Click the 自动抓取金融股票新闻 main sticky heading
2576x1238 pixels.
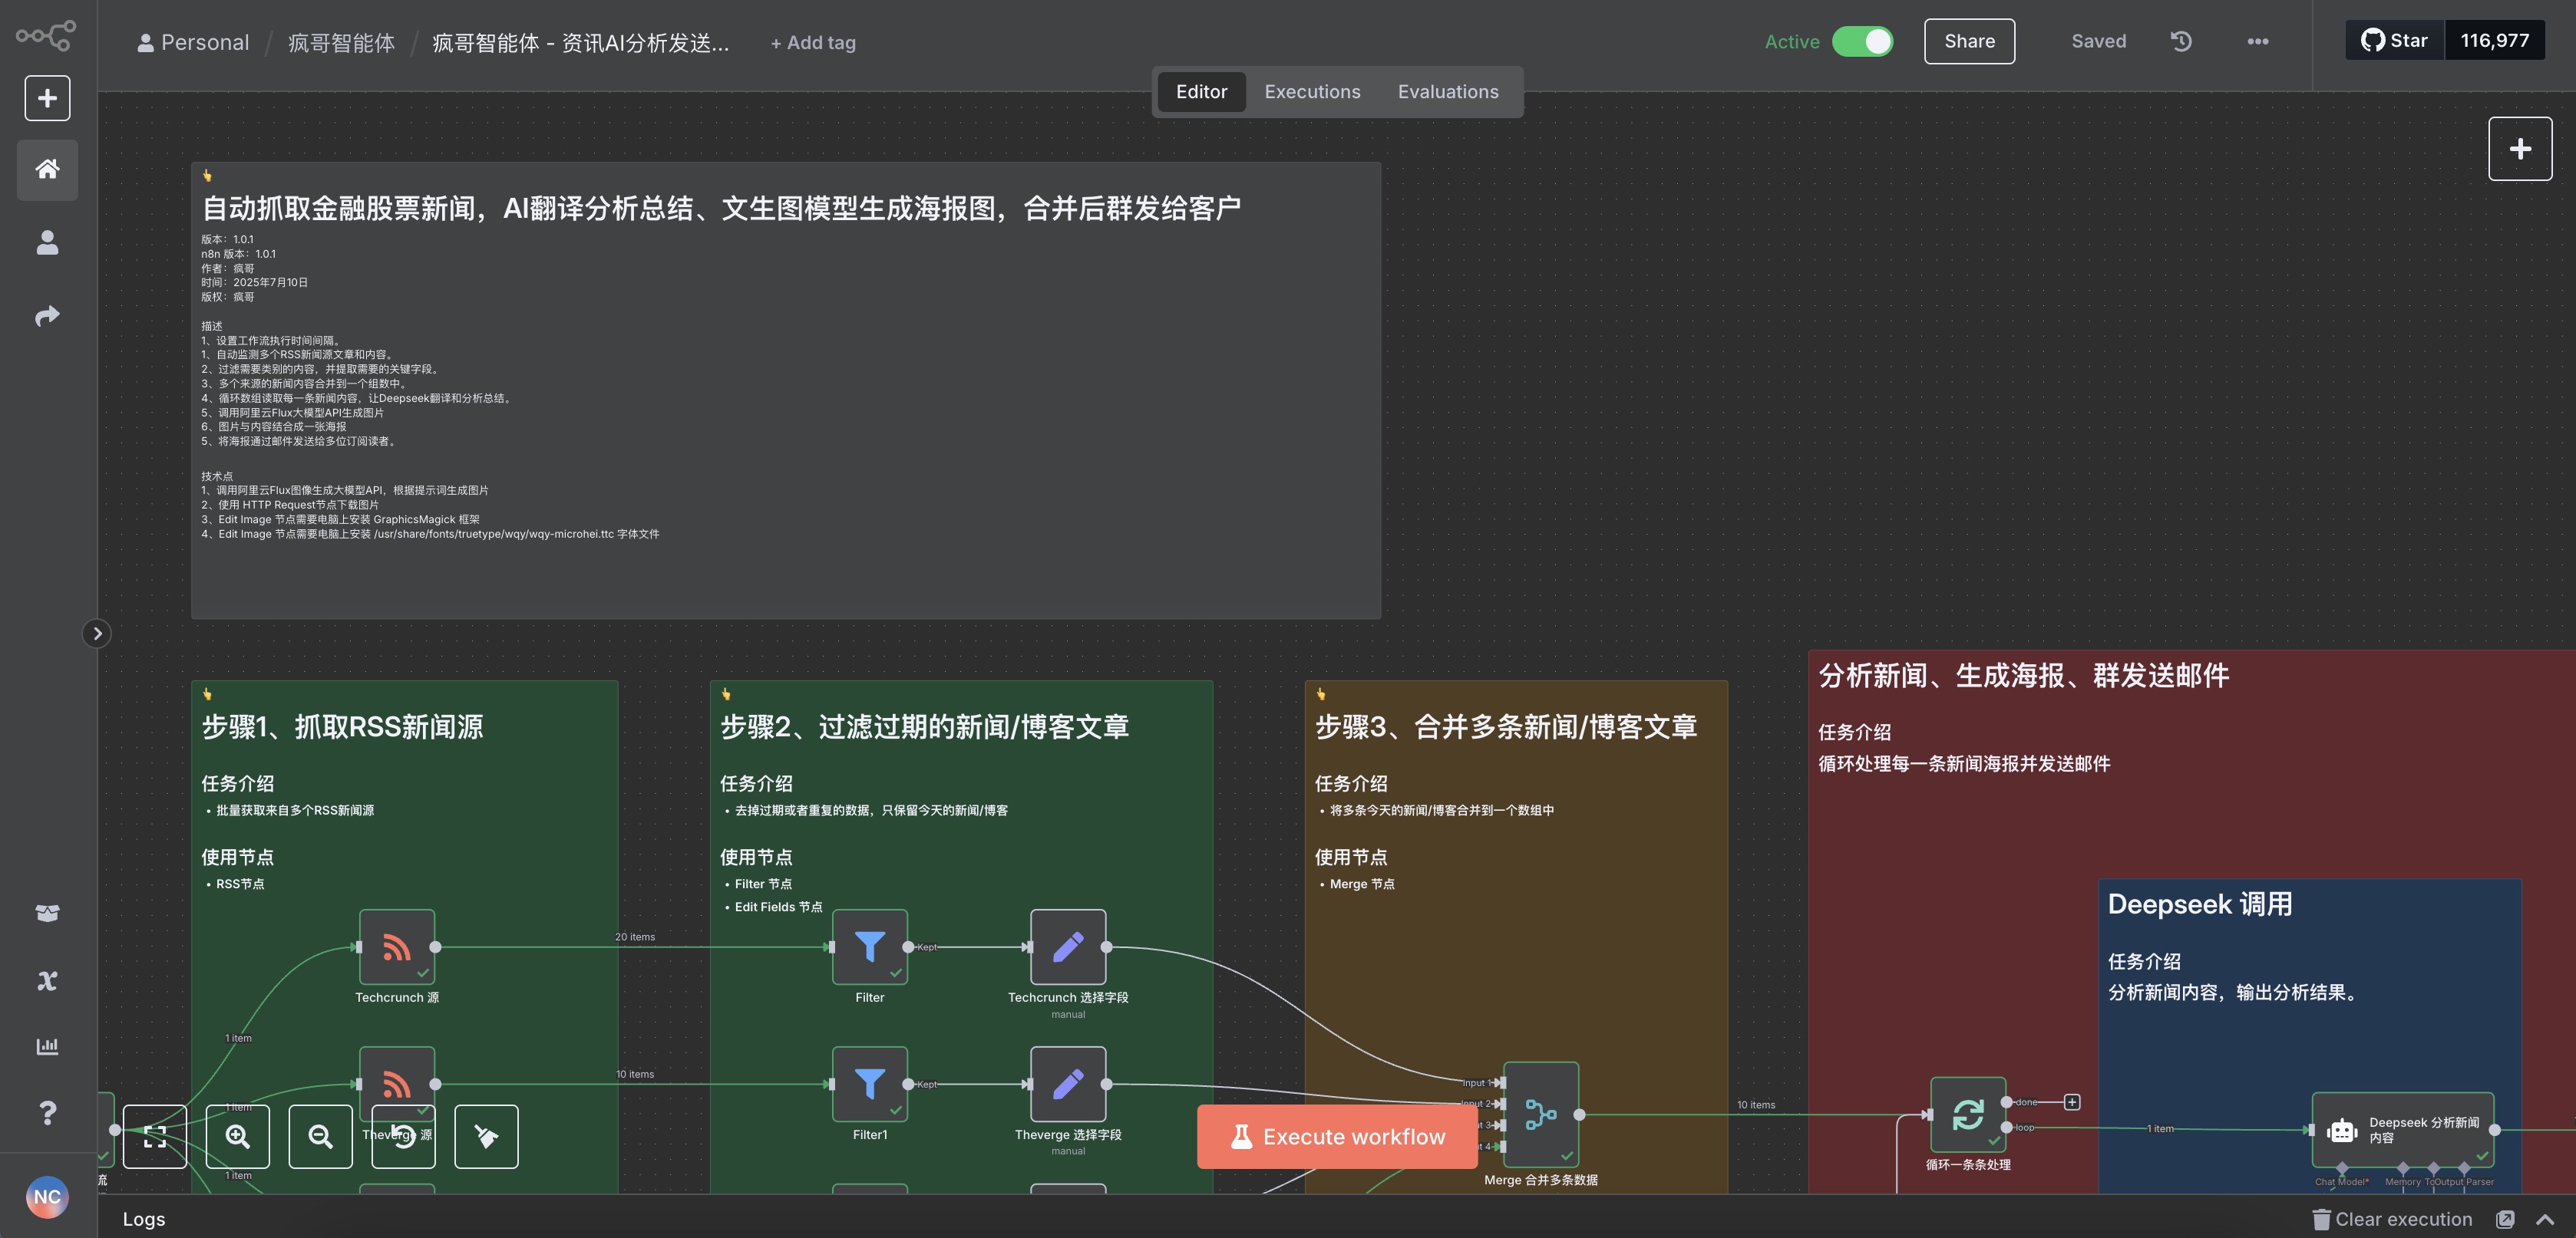click(721, 208)
